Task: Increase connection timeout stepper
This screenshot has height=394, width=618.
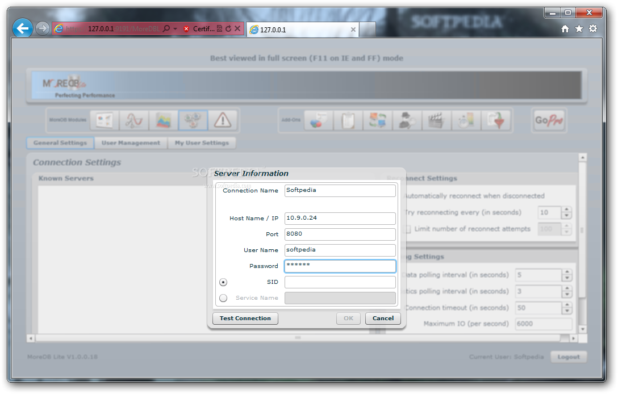Action: click(567, 305)
